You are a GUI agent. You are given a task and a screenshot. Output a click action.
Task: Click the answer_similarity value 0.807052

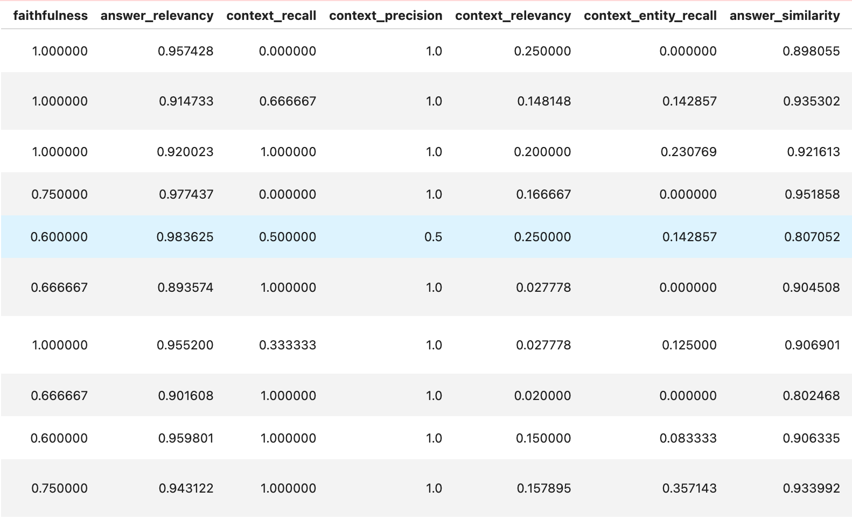(811, 237)
